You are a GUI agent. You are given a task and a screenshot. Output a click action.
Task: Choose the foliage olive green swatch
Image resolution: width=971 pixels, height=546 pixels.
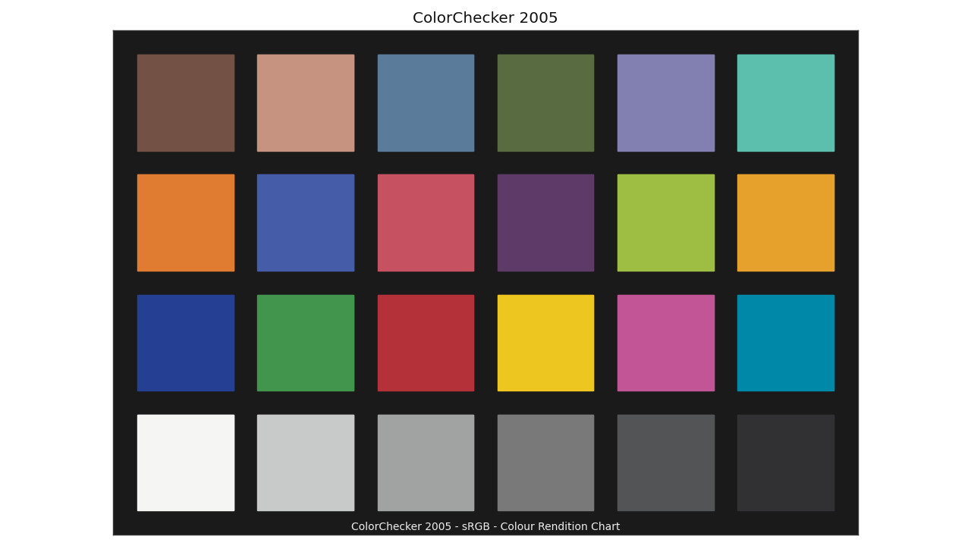click(545, 103)
